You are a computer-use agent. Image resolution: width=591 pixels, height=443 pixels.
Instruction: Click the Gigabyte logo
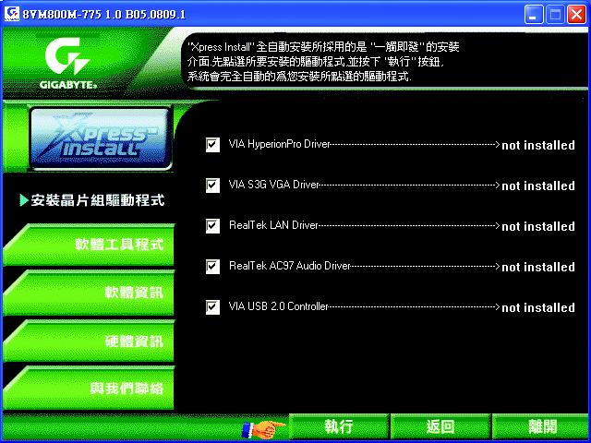67,64
